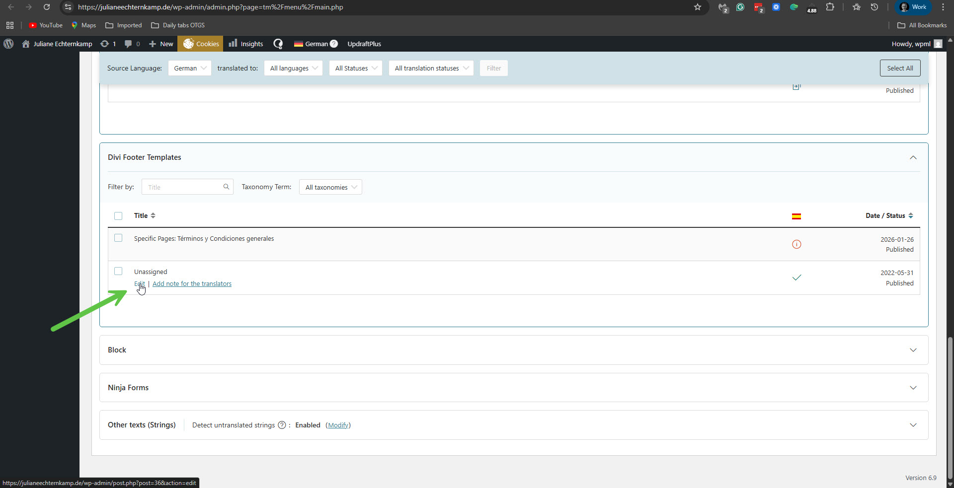Screen dimensions: 954x488
Task: Open the browser history clock icon
Action: (874, 7)
